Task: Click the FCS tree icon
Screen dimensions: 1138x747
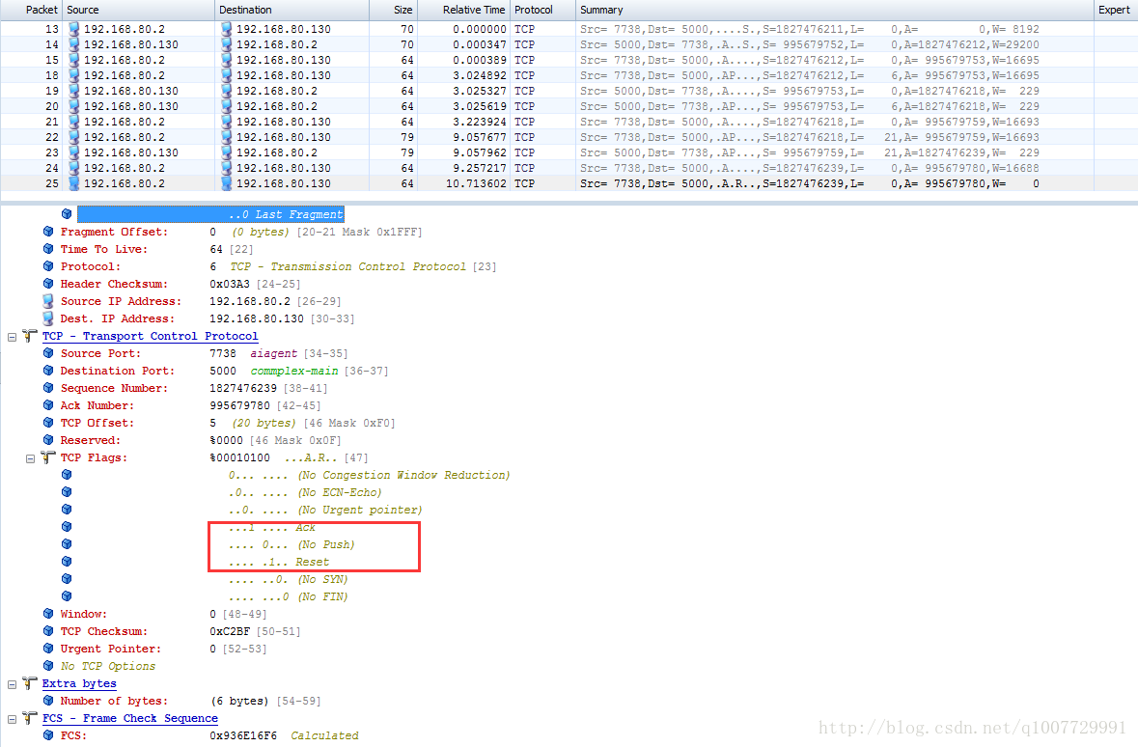Action: (30, 718)
